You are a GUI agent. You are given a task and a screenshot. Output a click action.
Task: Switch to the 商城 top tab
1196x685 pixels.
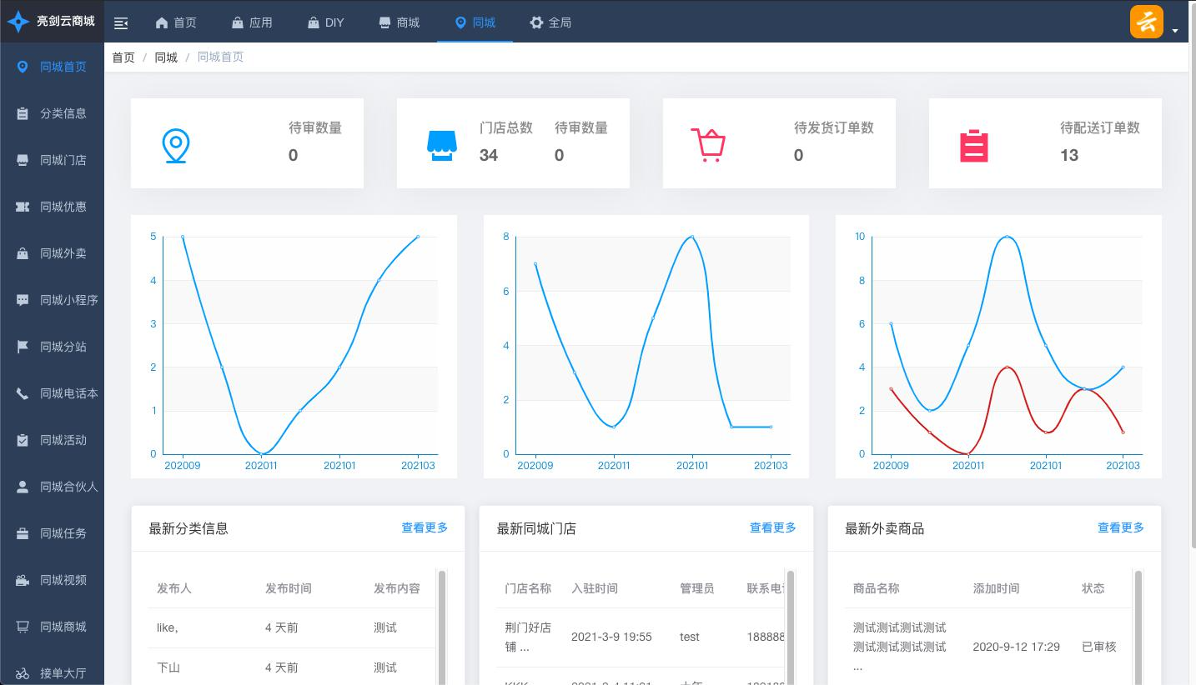pos(399,22)
